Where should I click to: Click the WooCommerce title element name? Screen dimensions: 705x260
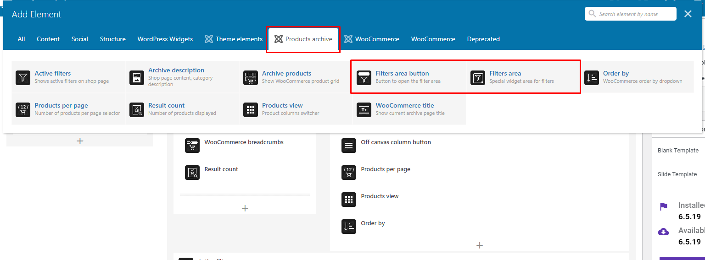tap(405, 105)
